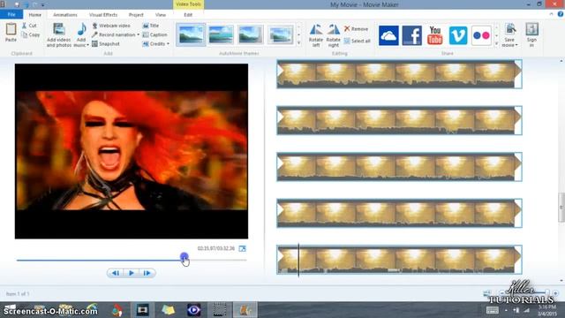
Task: Switch to the Animations tab
Action: point(64,15)
